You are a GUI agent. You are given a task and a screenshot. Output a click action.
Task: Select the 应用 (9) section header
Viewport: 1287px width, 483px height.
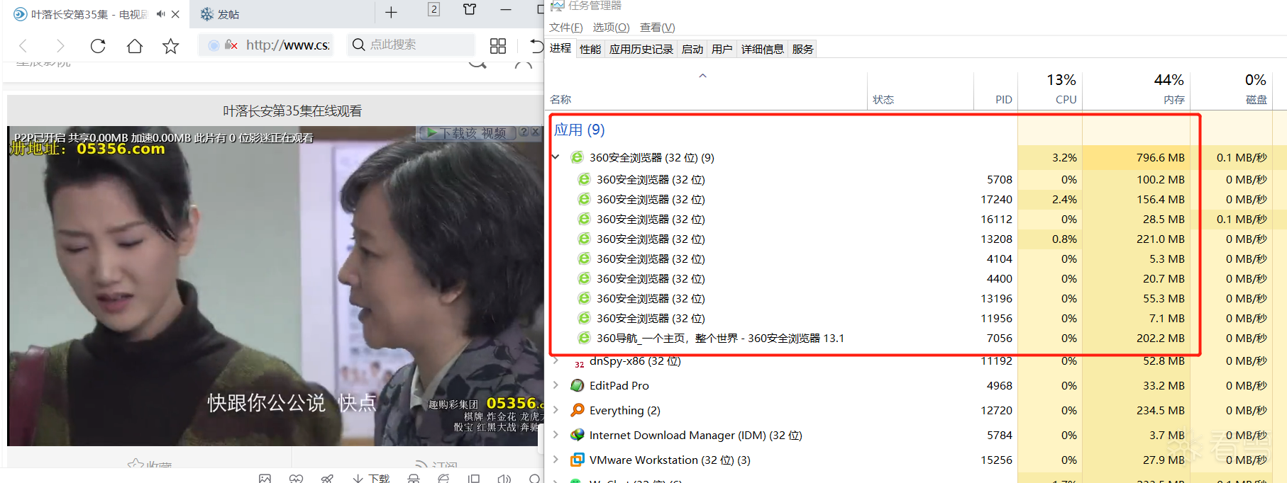[x=579, y=130]
